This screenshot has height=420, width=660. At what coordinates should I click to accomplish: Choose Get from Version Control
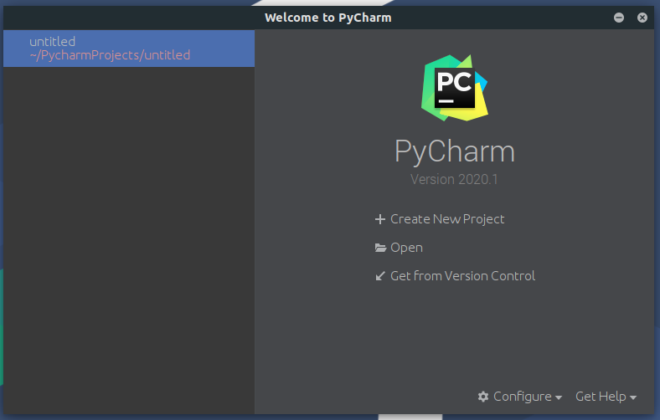tap(462, 276)
